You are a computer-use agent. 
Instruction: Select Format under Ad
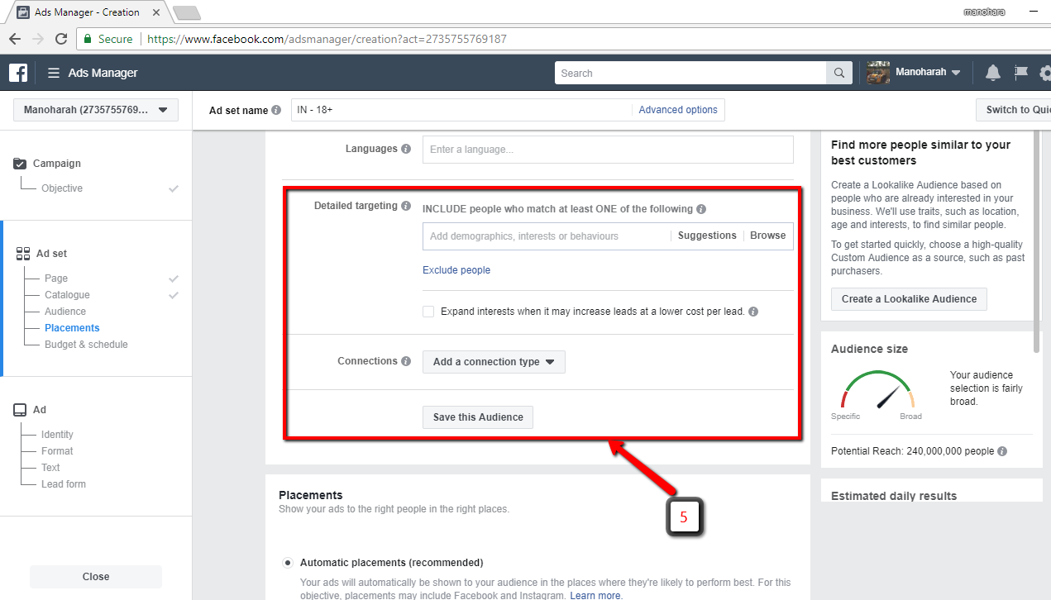pyautogui.click(x=57, y=451)
